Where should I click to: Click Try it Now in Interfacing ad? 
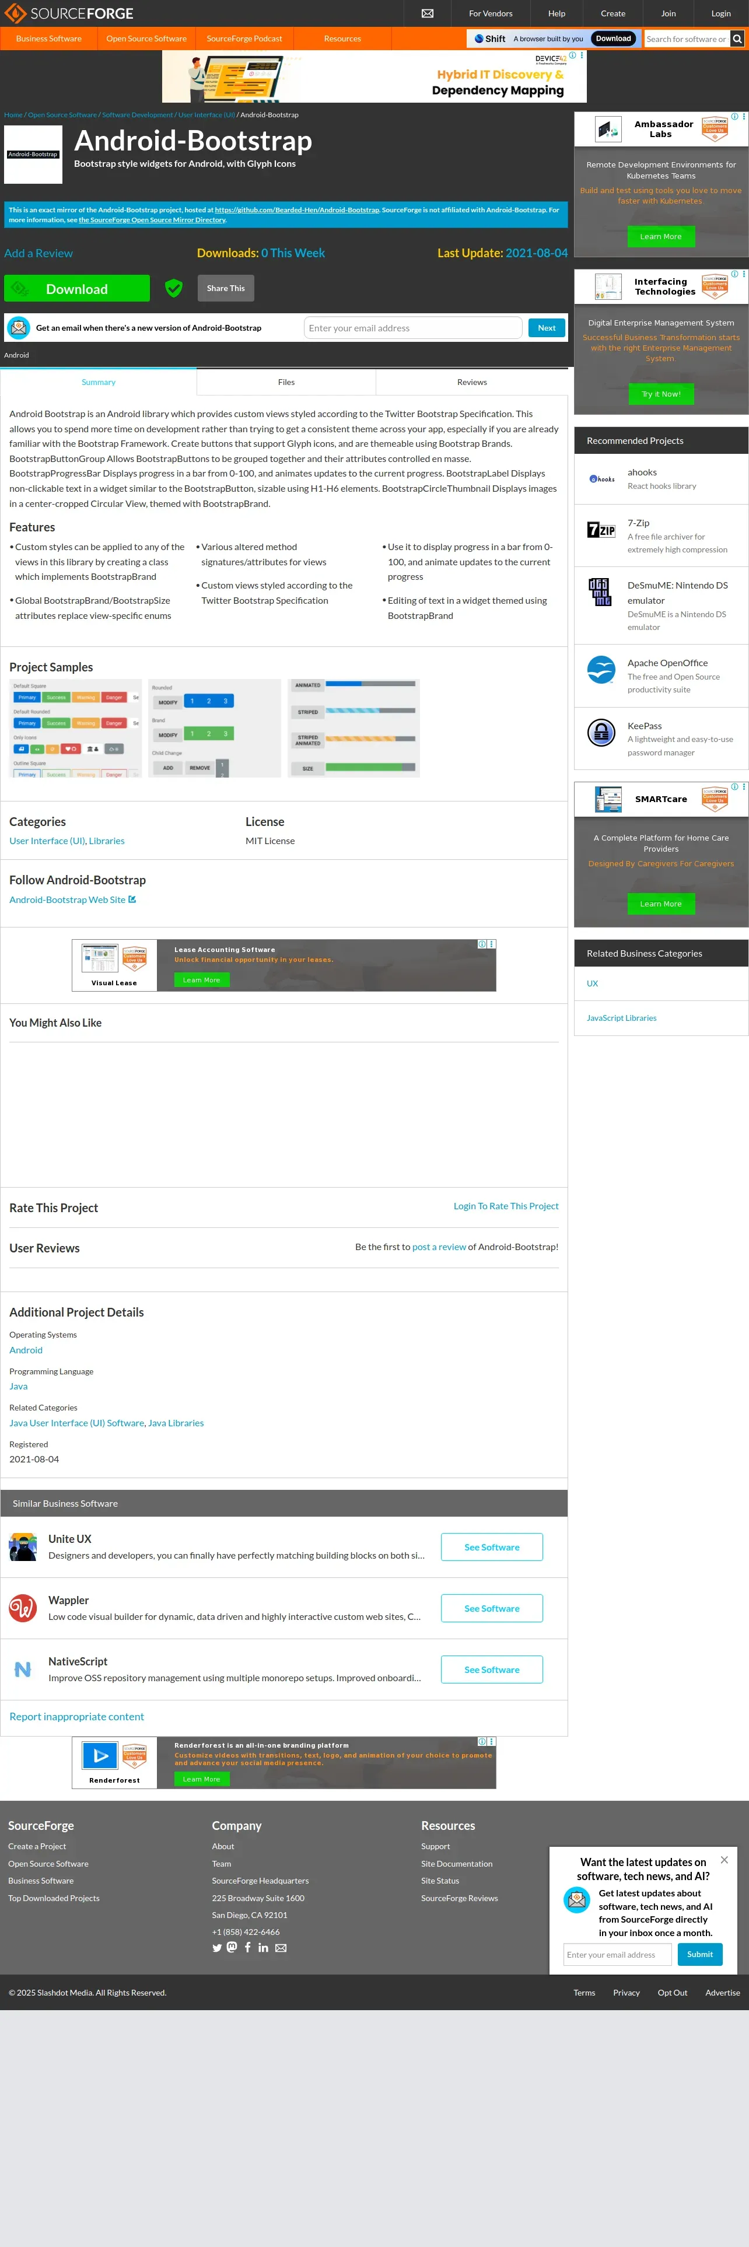click(661, 394)
